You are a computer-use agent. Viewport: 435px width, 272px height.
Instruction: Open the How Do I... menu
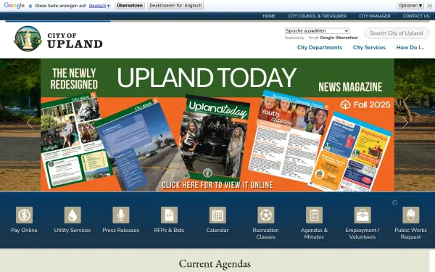click(410, 47)
